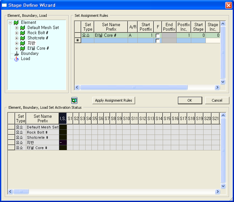Click the small monitor icon beside Apply button
Image resolution: width=234 pixels, height=202 pixels.
[x=74, y=100]
